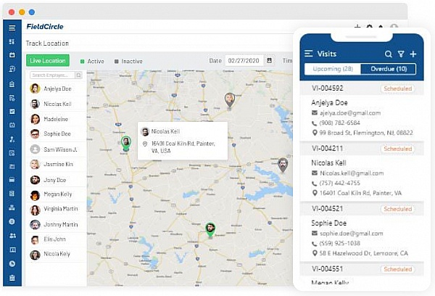Toggle the Inactive status legend indicator
This screenshot has height=296, width=435.
(115, 61)
